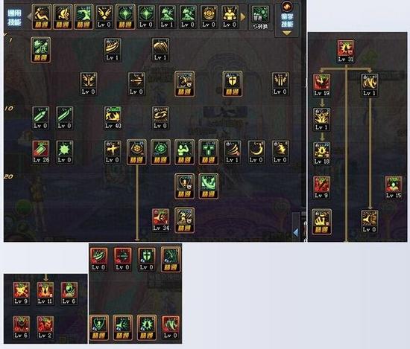Select the skill icon marked Lv 40
410x349 pixels.
(x=113, y=118)
